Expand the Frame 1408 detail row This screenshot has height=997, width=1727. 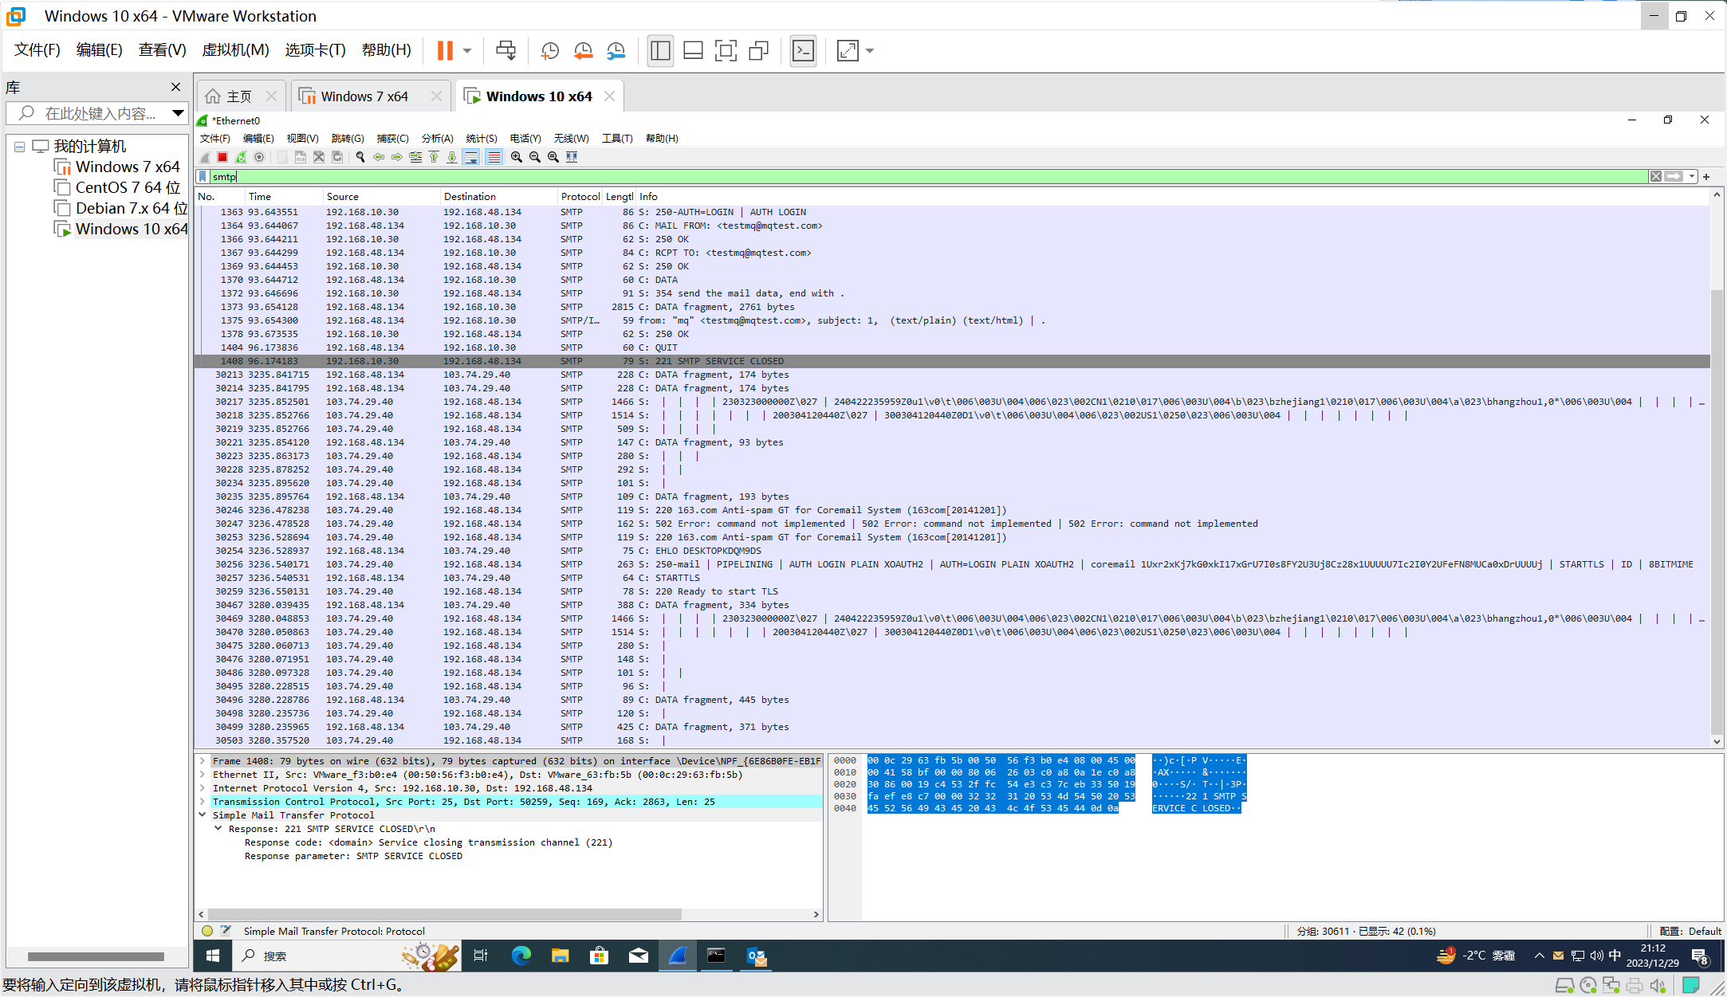click(203, 761)
